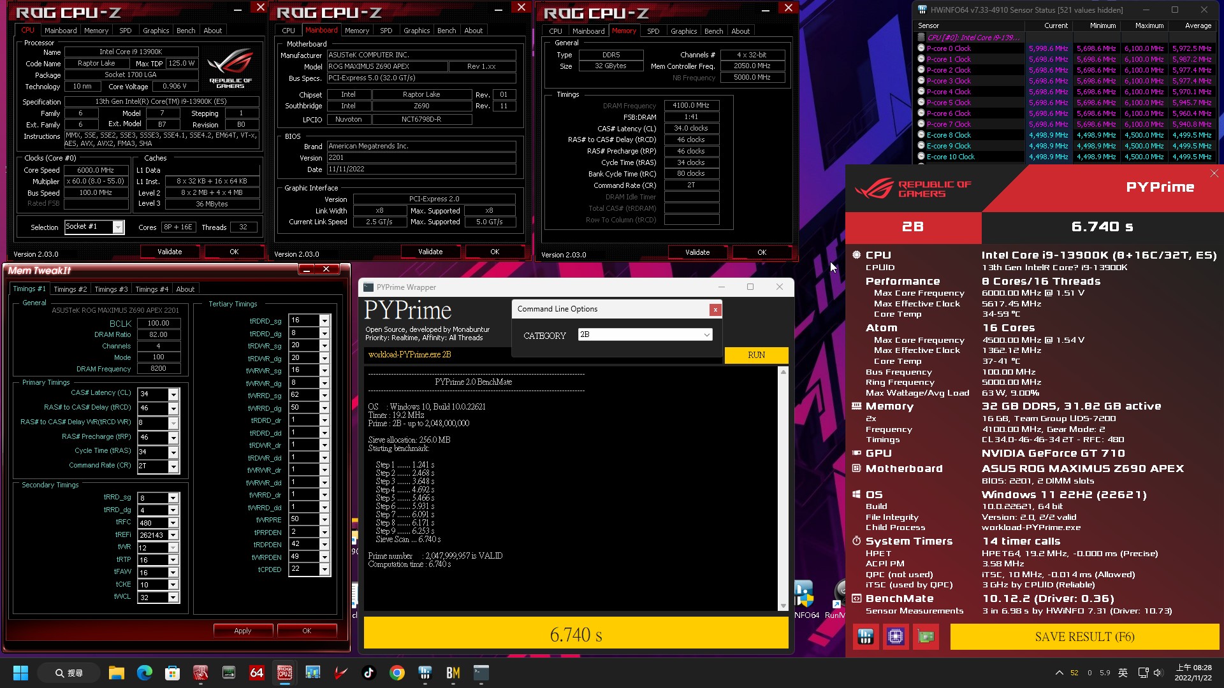Click PYPrime output scrollbar down arrow
Viewport: 1224px width, 688px height.
click(x=783, y=606)
